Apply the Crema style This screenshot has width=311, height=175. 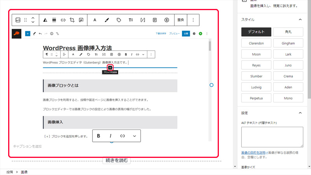(x=288, y=76)
